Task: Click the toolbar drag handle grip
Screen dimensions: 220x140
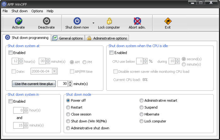Action: click(x=2, y=23)
